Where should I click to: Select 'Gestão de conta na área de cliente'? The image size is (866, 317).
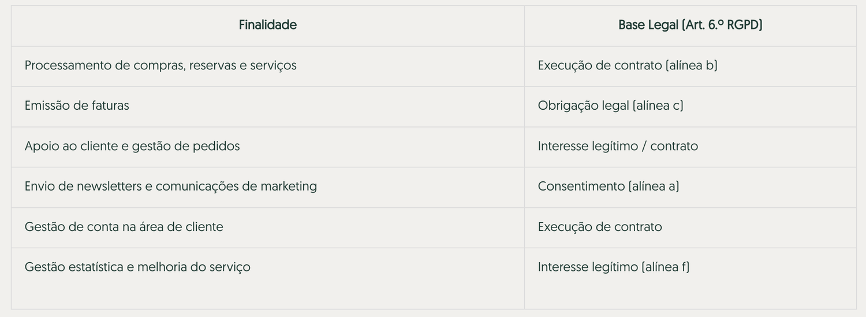[x=124, y=227]
